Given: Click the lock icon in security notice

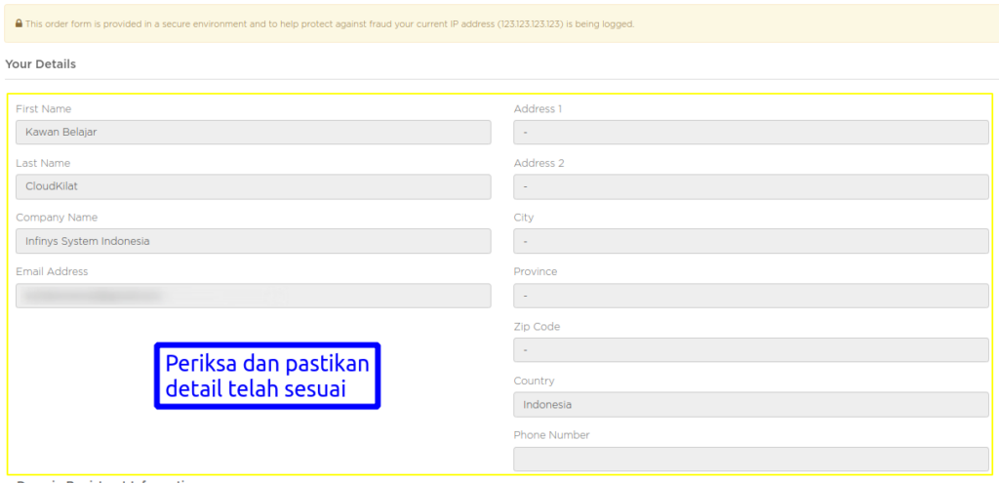Looking at the screenshot, I should (19, 23).
